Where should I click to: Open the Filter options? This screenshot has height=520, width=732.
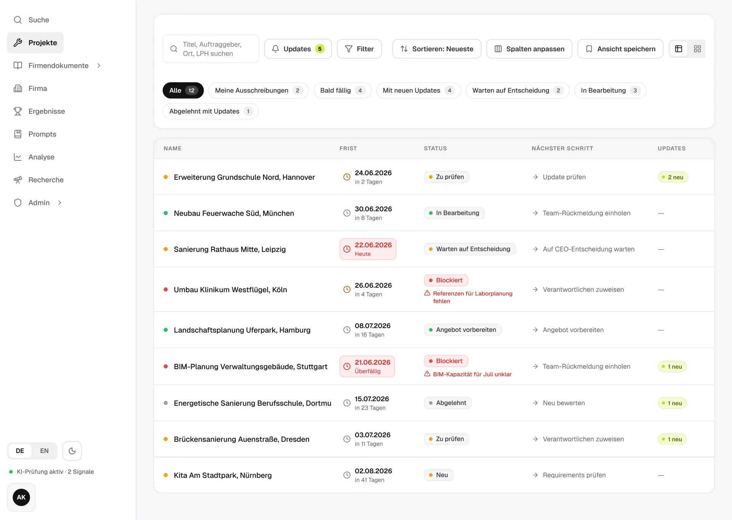[359, 49]
